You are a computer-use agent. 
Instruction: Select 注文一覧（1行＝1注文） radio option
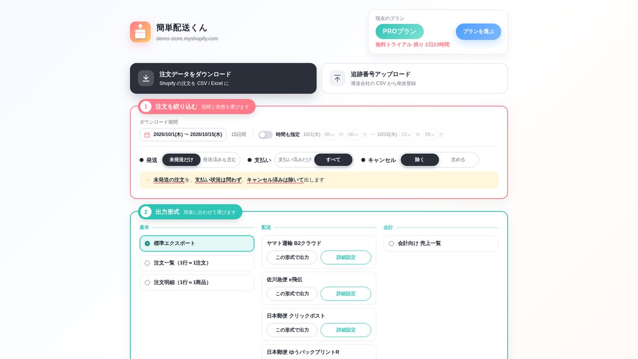point(197,263)
